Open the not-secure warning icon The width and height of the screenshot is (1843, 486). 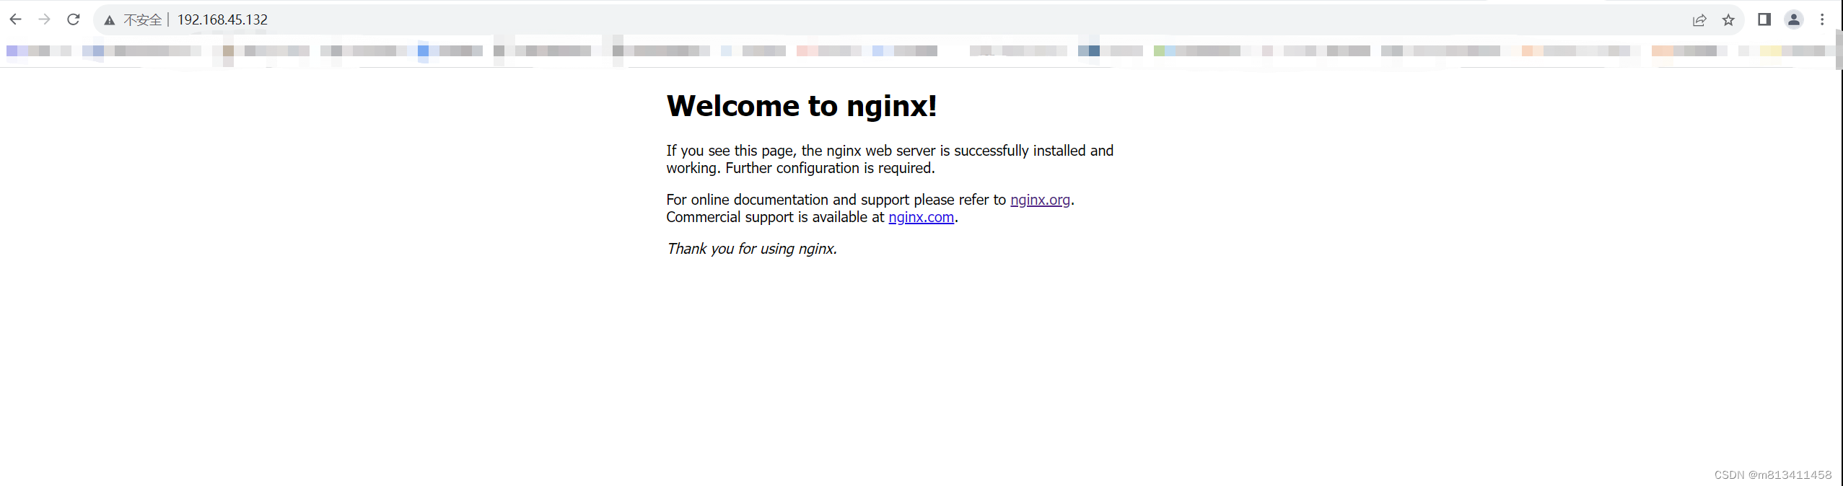pyautogui.click(x=110, y=20)
